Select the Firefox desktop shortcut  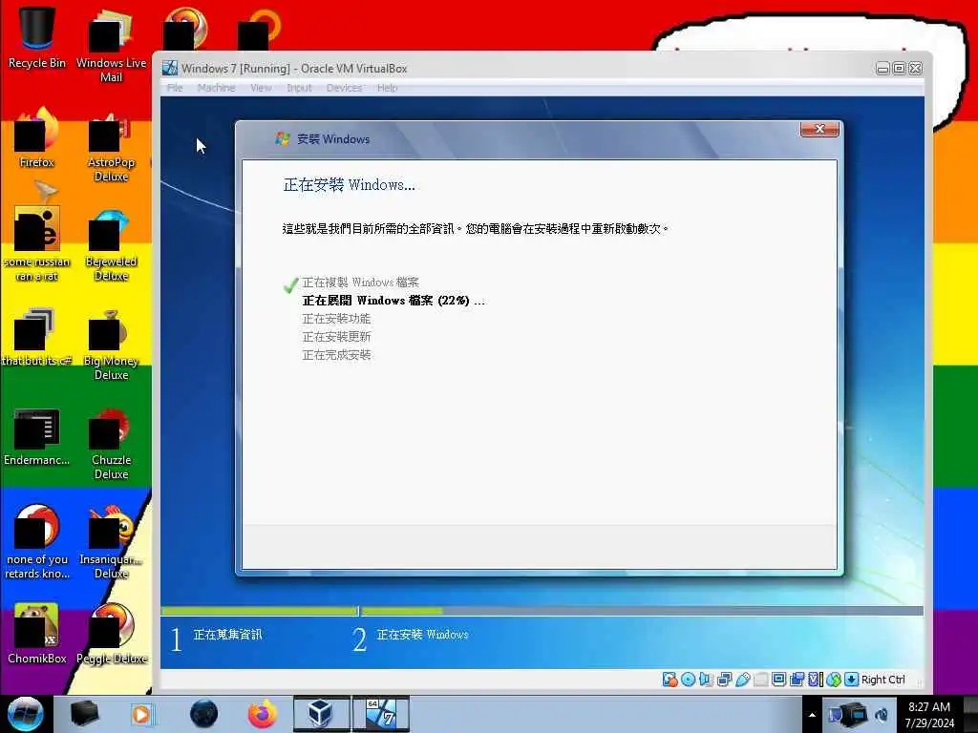coord(37,138)
